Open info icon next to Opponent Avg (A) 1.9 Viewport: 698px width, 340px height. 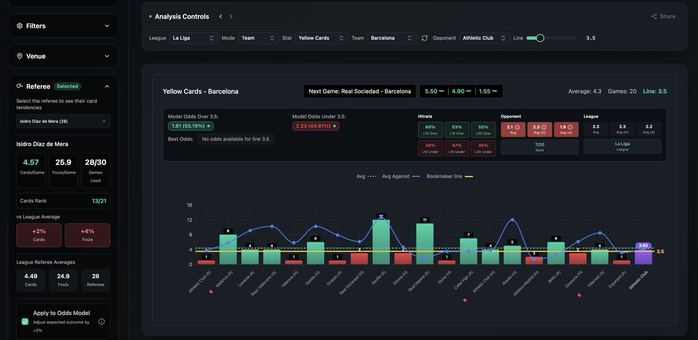[570, 127]
